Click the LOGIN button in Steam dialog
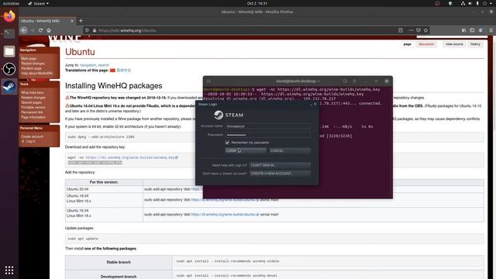 click(246, 150)
